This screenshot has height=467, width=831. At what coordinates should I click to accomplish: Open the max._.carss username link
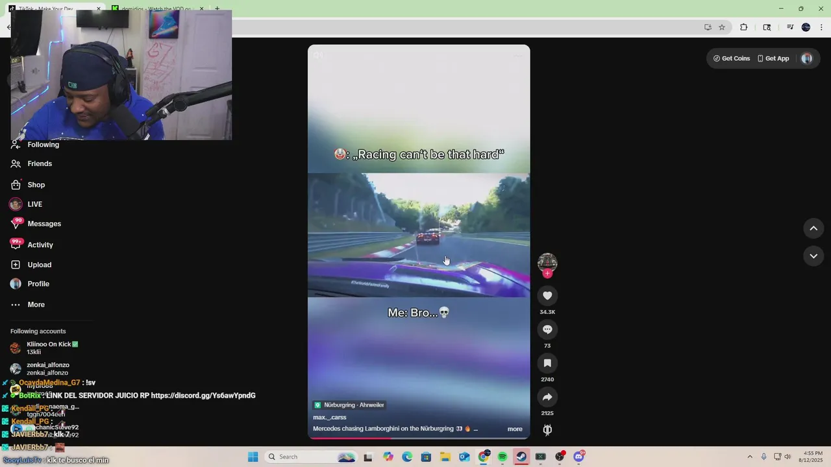click(330, 417)
